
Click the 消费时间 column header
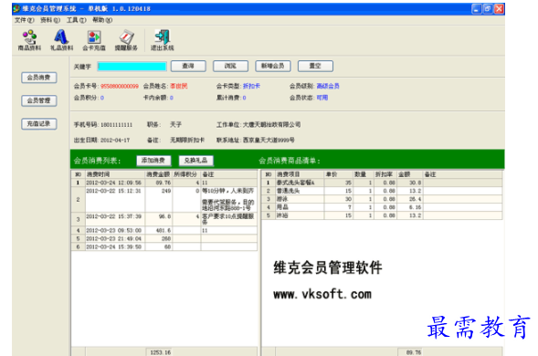pyautogui.click(x=115, y=174)
